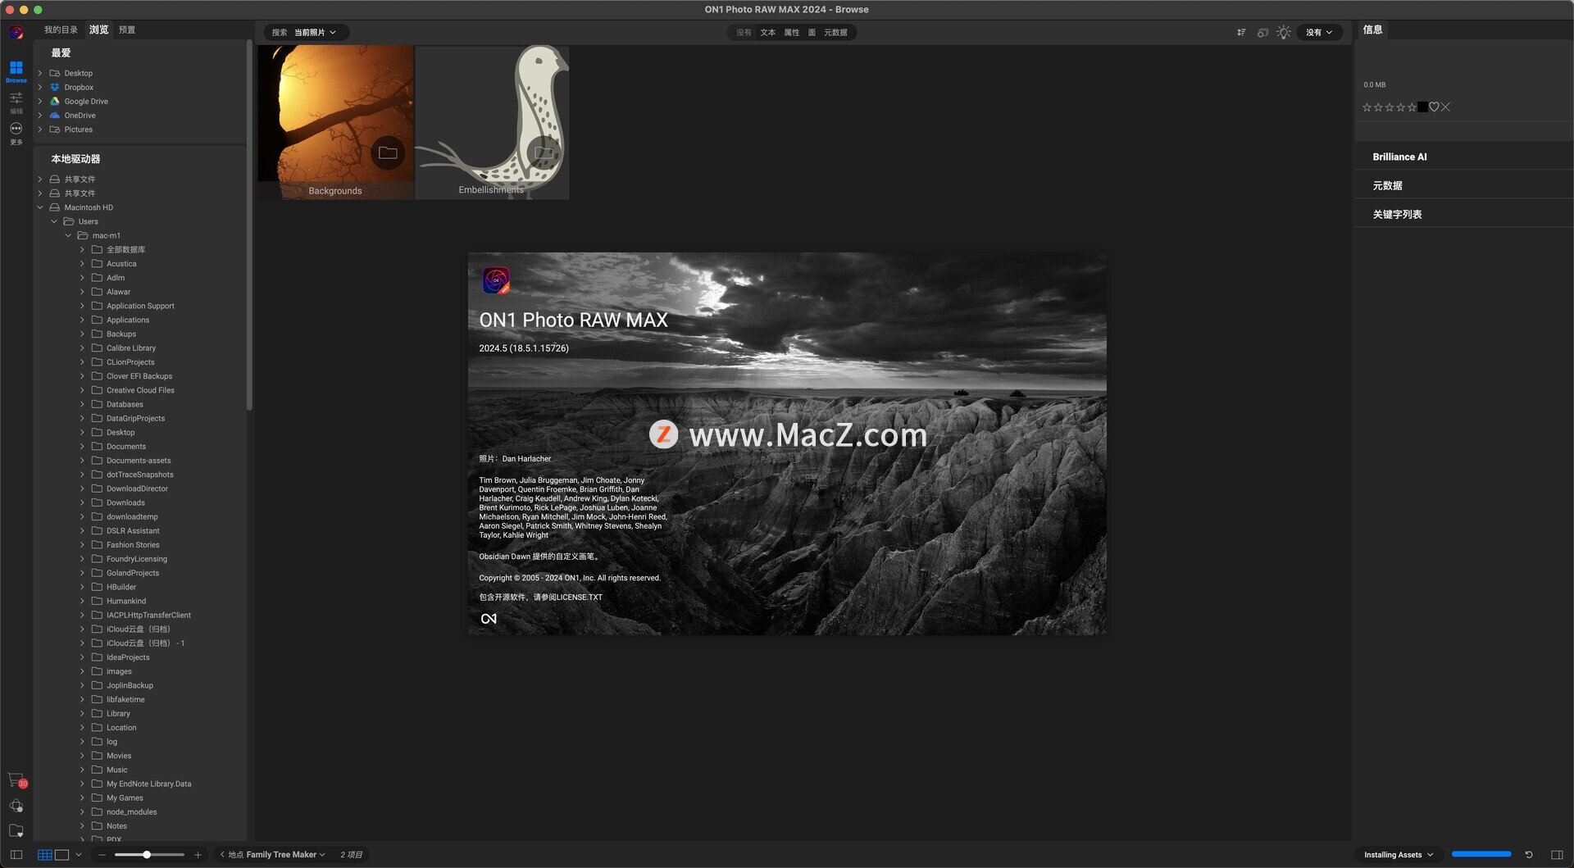1574x868 pixels.
Task: Open the Embellishments folder thumbnail
Action: coord(492,122)
